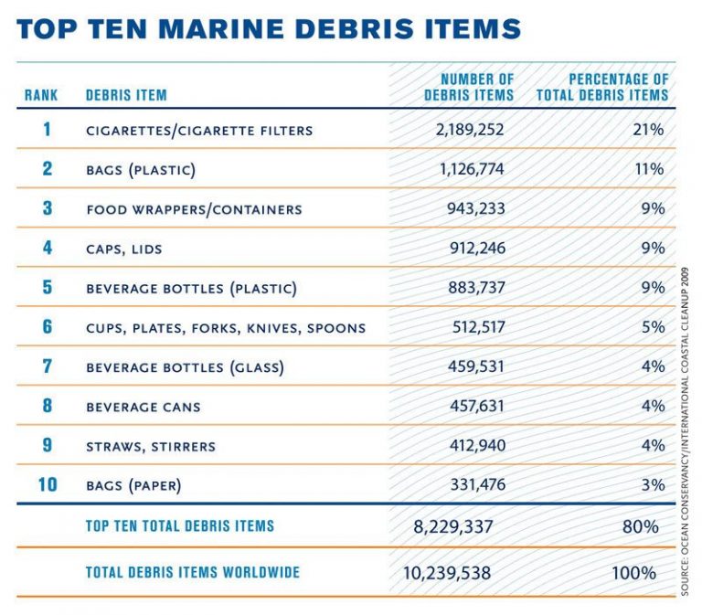The height and width of the screenshot is (615, 702).
Task: Select the Top Ten Total Debris Items label
Action: click(180, 526)
